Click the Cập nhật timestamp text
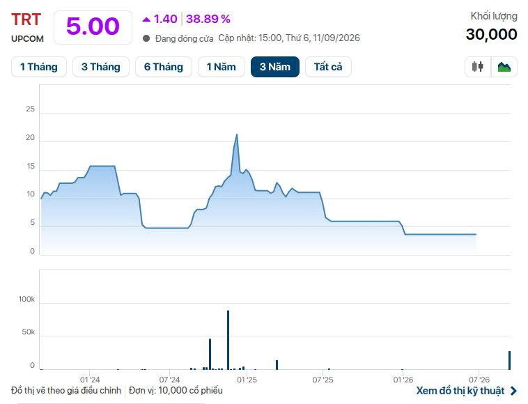This screenshot has width=528, height=404. pos(289,38)
